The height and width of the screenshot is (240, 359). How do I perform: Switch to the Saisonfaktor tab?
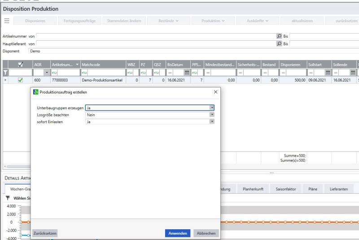click(285, 189)
